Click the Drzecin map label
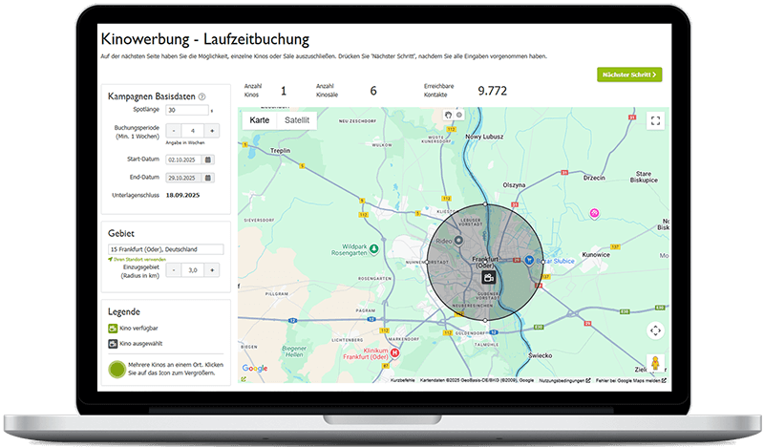The image size is (764, 447). pos(594,178)
